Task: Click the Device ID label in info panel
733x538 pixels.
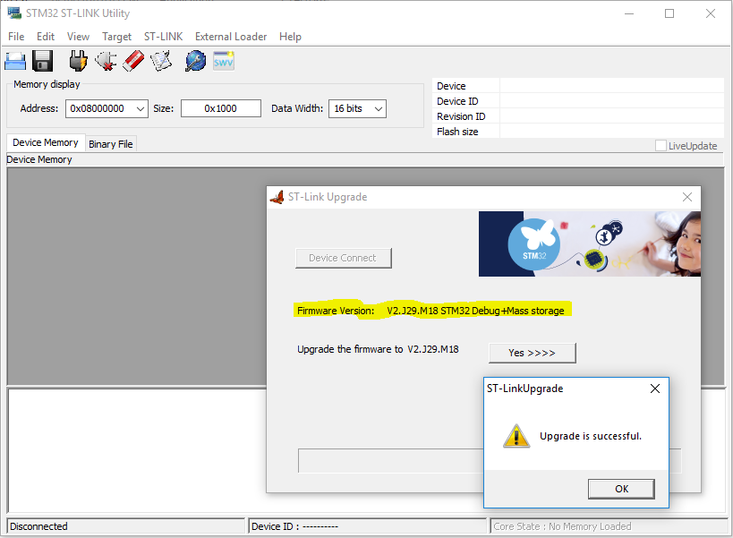Action: (457, 101)
